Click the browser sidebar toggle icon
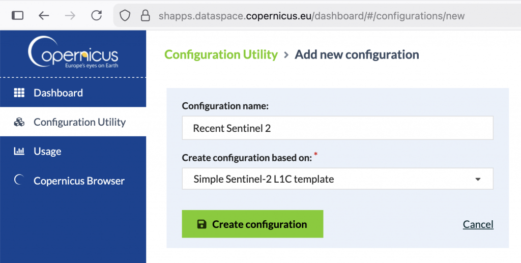Screen dimensions: 521x263 17,16
